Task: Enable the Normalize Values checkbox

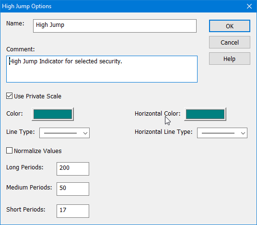Action: click(x=9, y=151)
